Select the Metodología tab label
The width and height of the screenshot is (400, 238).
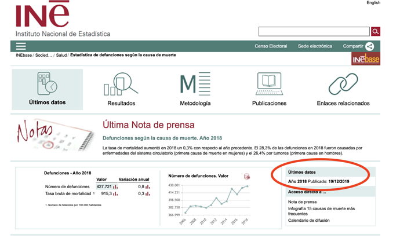[195, 103]
